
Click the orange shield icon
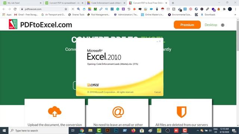(x=181, y=112)
